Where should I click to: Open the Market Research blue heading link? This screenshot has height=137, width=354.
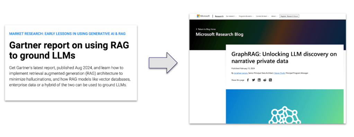tap(67, 34)
